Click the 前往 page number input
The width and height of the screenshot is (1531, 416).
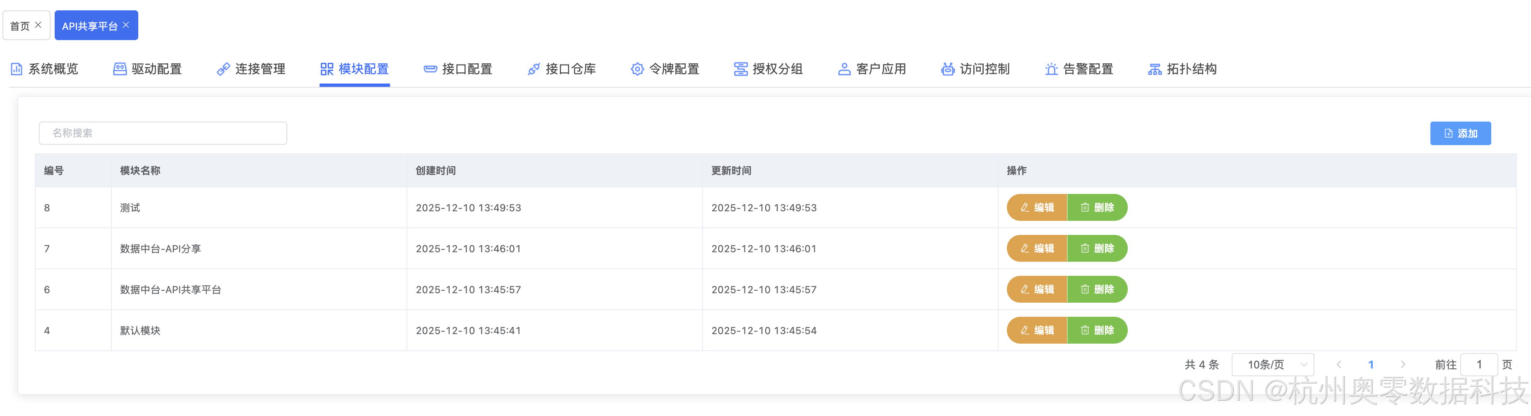1479,364
